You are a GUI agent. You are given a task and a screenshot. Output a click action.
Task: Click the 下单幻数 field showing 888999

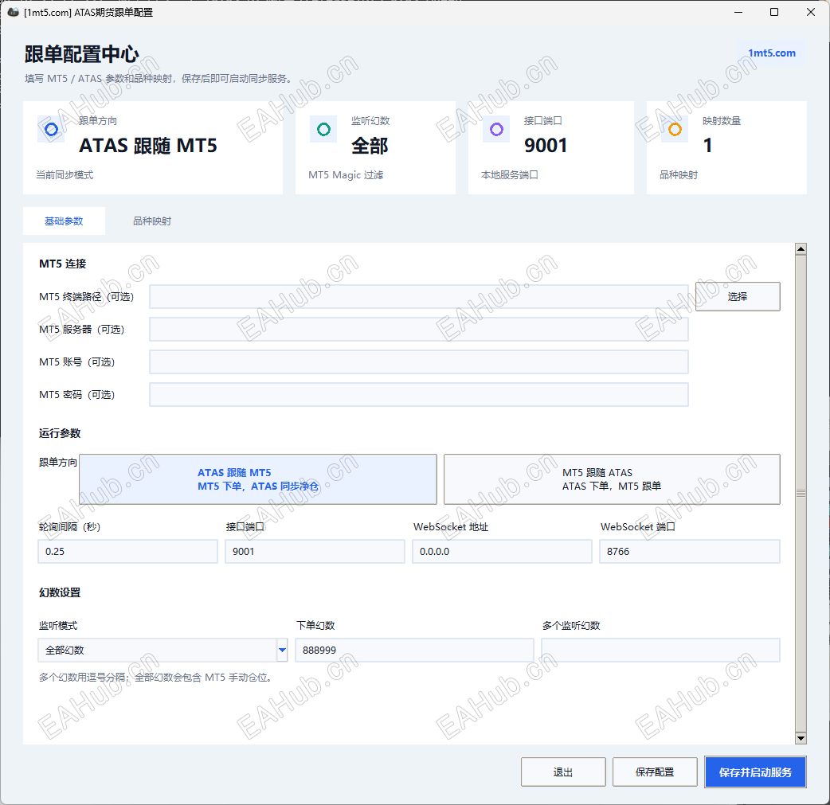tap(414, 650)
